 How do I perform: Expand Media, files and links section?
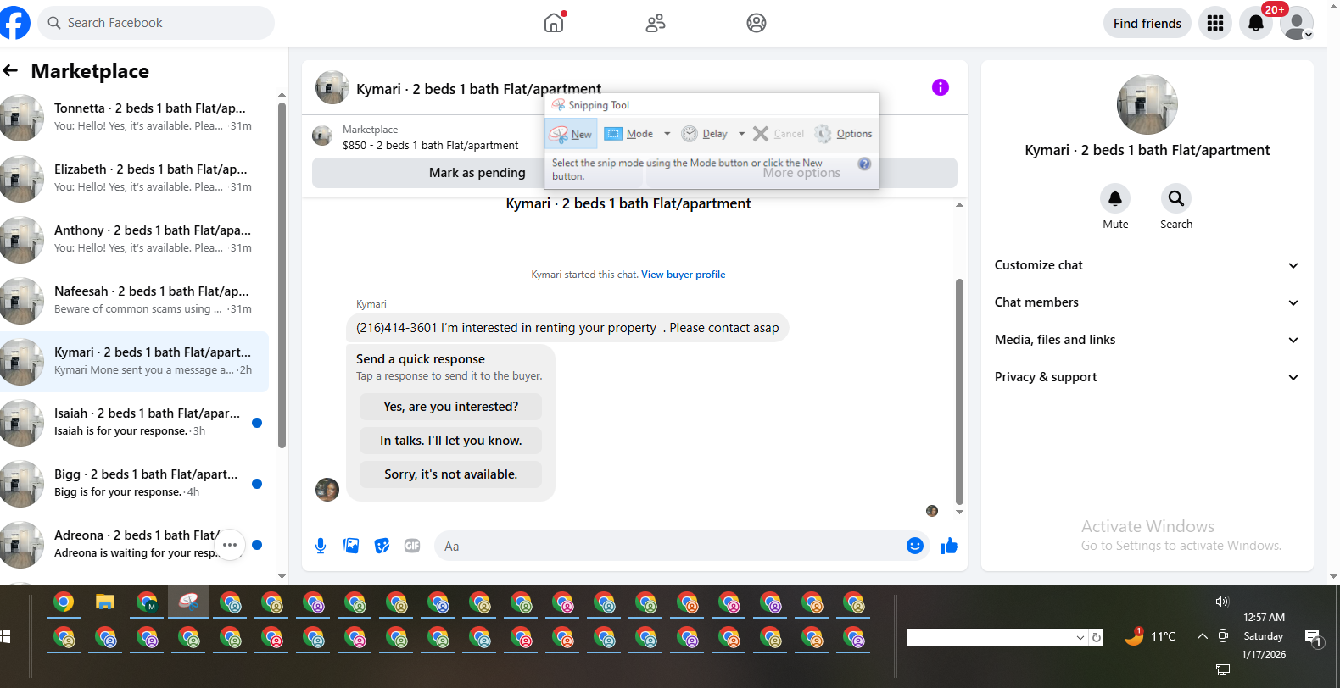[x=1147, y=340]
